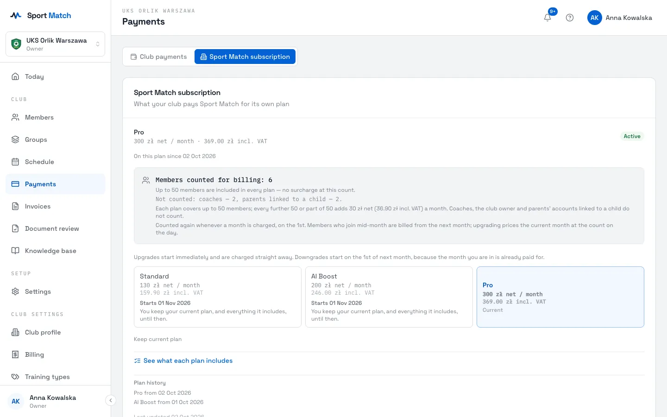Open the help question-mark icon
The height and width of the screenshot is (417, 667).
(x=570, y=18)
